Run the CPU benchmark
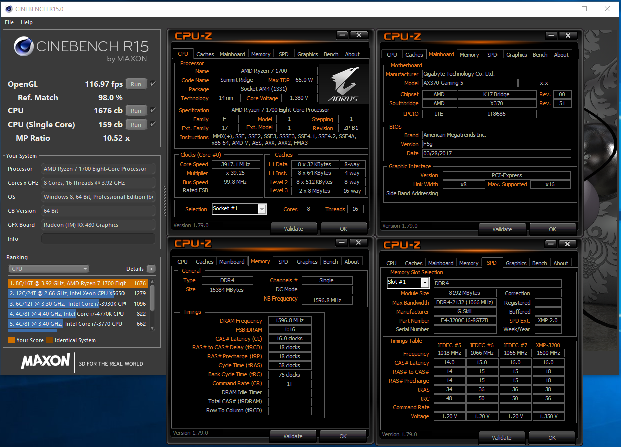The height and width of the screenshot is (447, 621). (136, 110)
